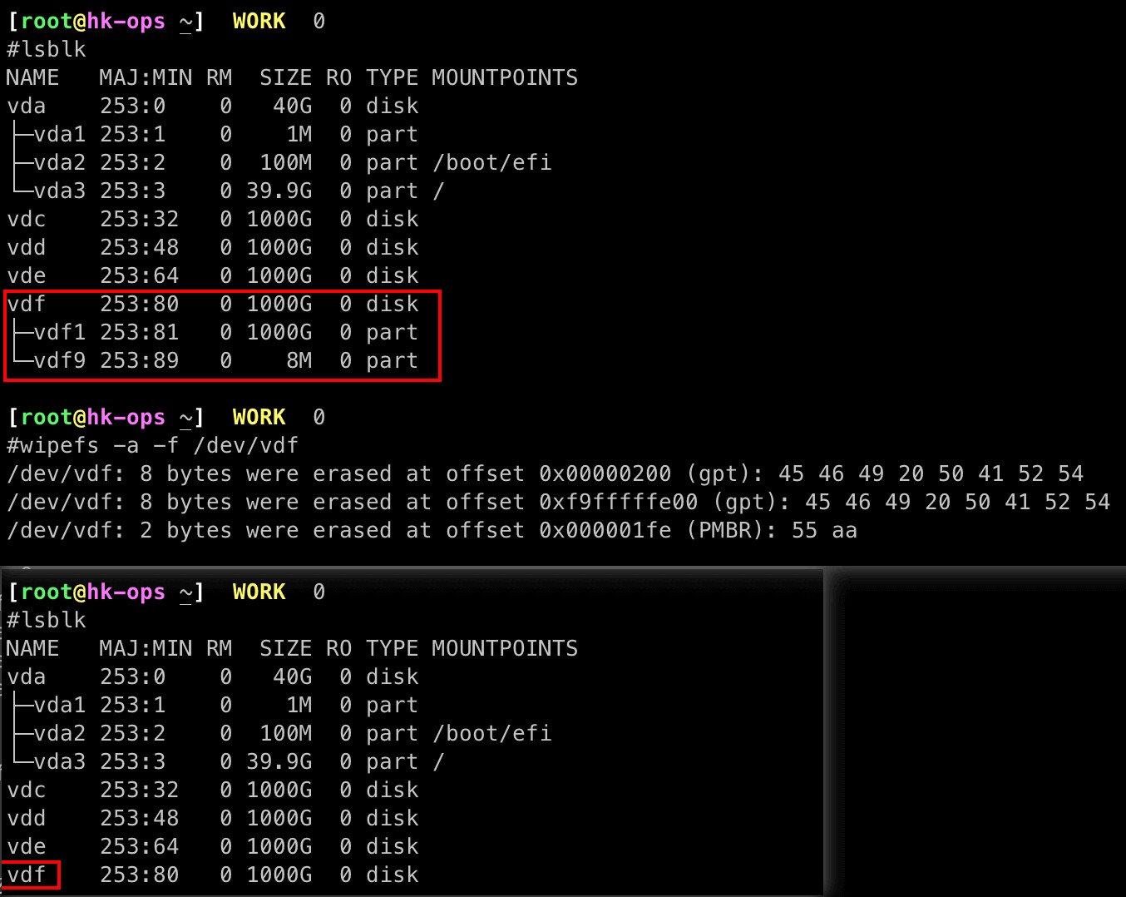Screen dimensions: 1126x897
Task: Click the last lsblk command near the bottom
Action: pyautogui.click(x=47, y=621)
